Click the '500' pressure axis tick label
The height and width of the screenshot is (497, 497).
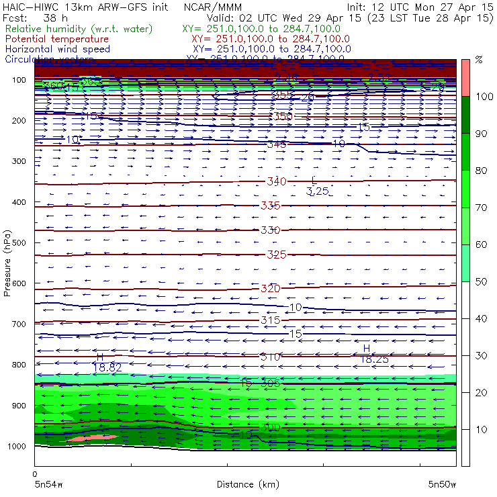click(x=19, y=243)
